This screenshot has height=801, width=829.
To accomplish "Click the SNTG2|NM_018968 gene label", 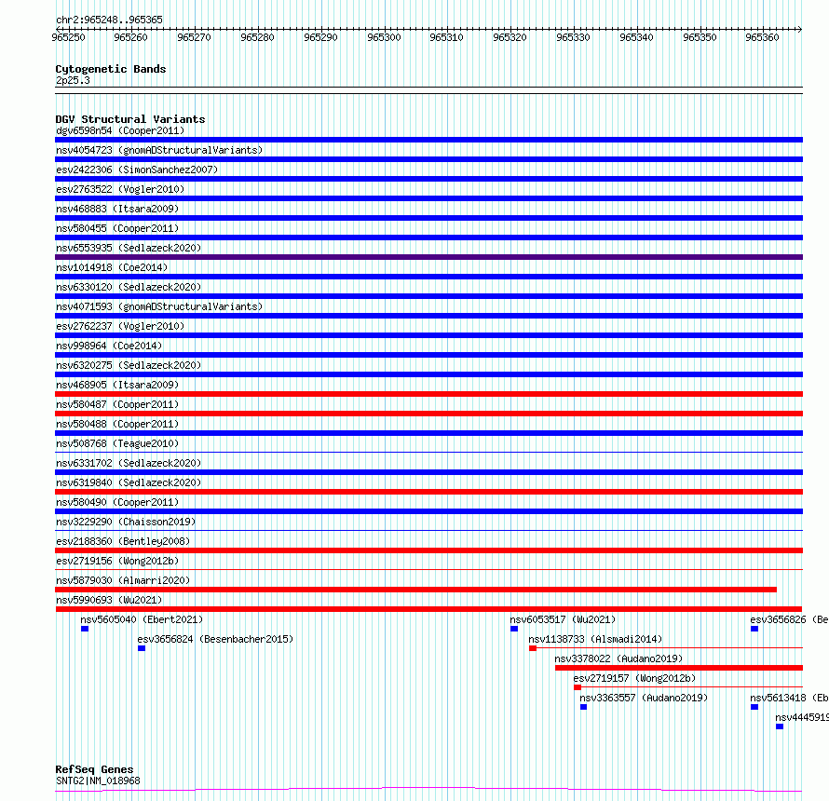I will (x=98, y=781).
